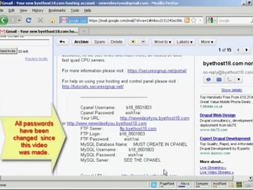The image size is (253, 190).
Task: Open the Expert Drupal Development ad link
Action: (x=225, y=139)
